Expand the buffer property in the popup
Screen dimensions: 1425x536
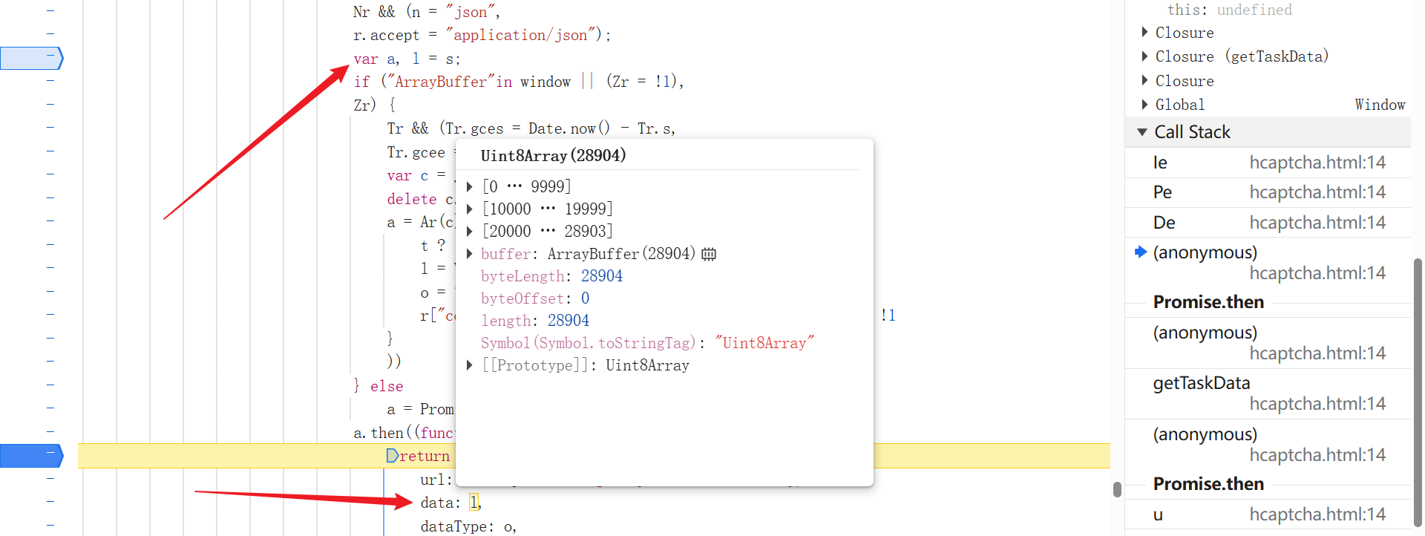[469, 254]
